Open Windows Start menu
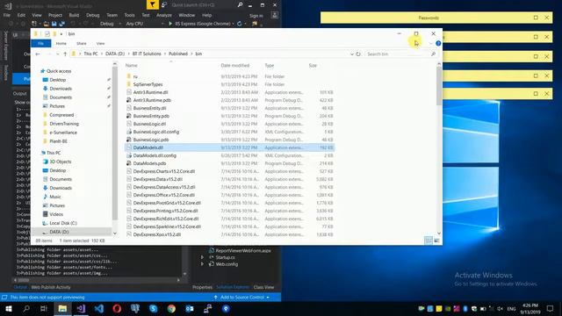Image resolution: width=562 pixels, height=316 pixels. pyautogui.click(x=9, y=308)
